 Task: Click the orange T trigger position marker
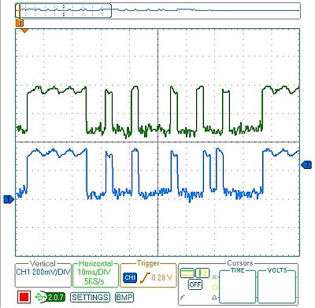(x=20, y=23)
